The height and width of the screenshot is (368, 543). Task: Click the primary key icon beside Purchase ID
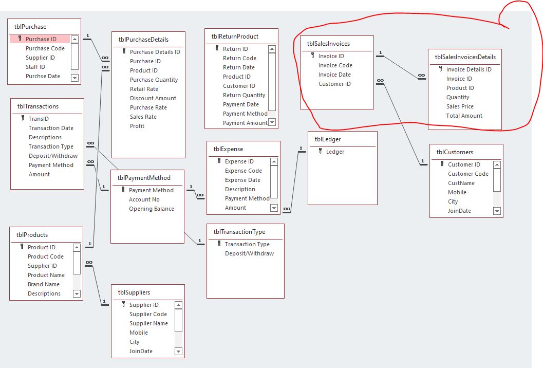point(20,39)
